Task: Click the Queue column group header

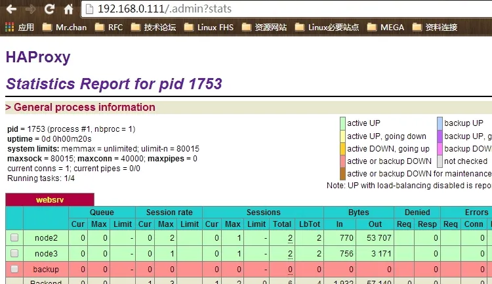Action: tap(102, 213)
